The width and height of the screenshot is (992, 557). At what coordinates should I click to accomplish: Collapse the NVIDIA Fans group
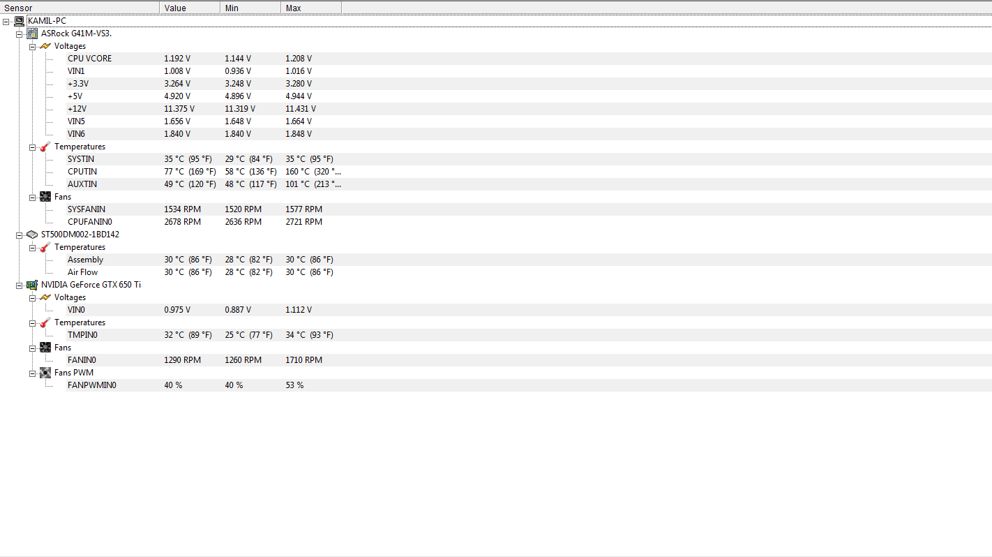(x=33, y=348)
